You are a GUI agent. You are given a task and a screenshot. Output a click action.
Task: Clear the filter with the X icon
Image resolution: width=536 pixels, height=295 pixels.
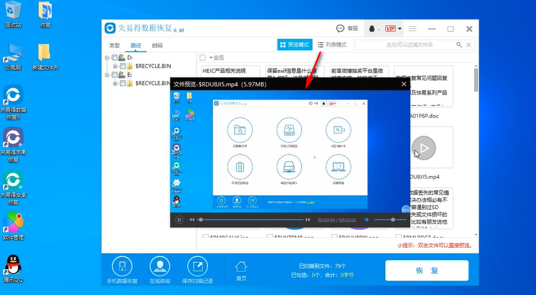[x=468, y=45]
